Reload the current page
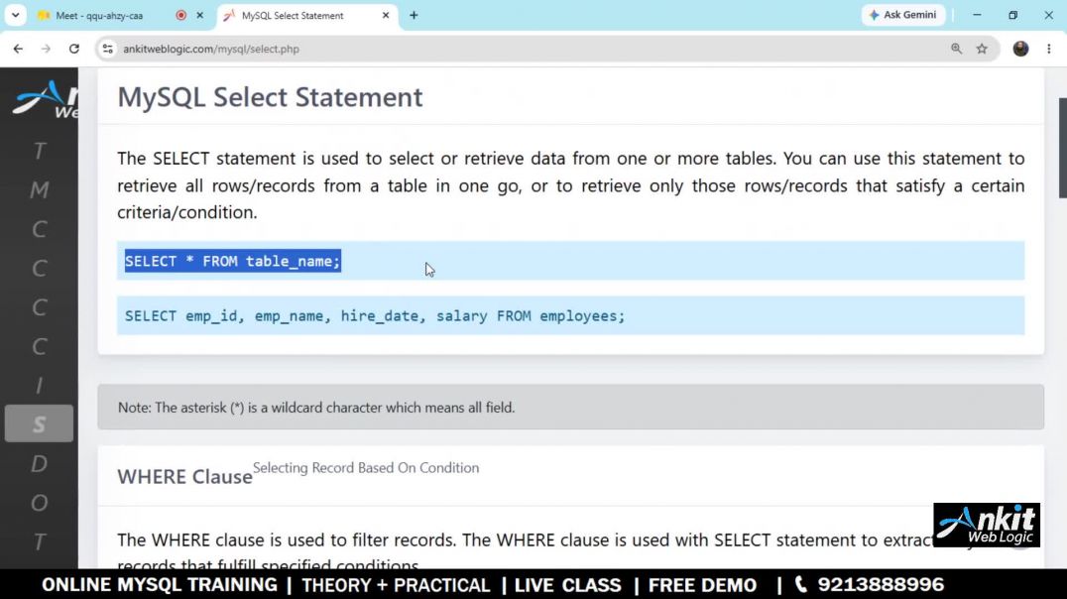 click(x=74, y=49)
